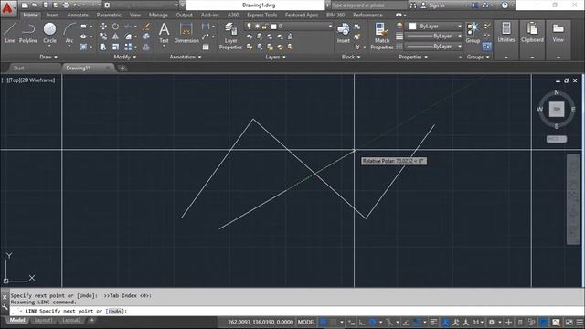Select the Circle tool

tap(49, 33)
